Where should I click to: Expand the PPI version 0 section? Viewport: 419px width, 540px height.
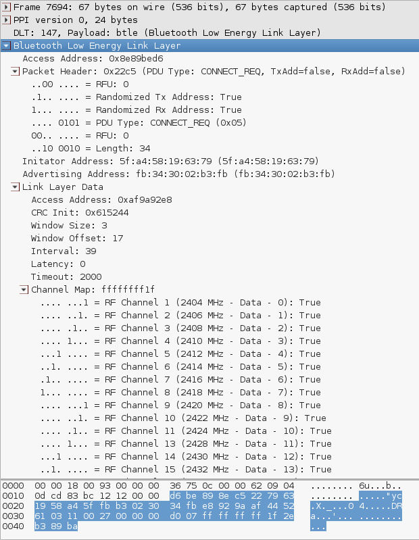(x=6, y=20)
